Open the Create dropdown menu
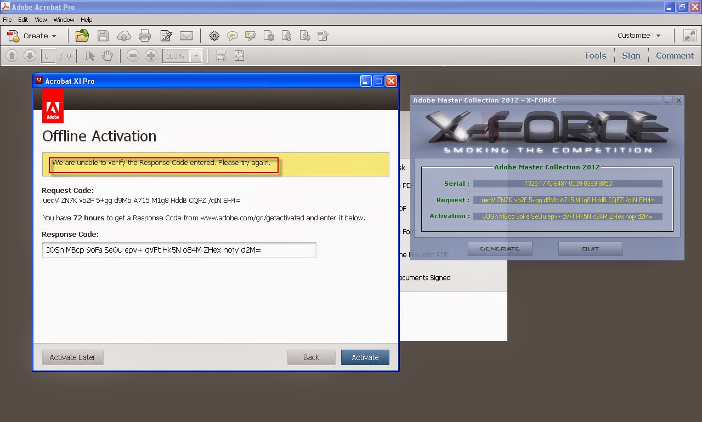This screenshot has height=422, width=702. (32, 36)
